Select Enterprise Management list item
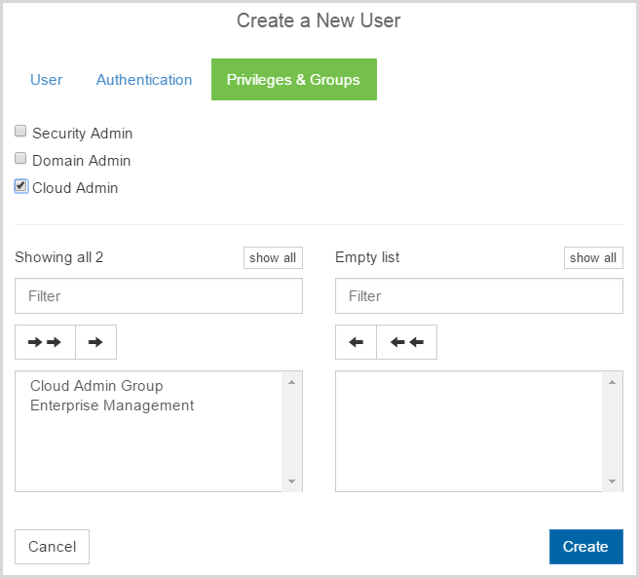639x578 pixels. (112, 405)
